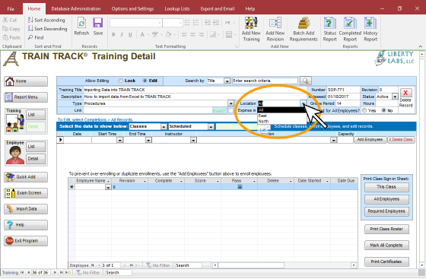Open the Batch Add Requirements tool

tap(304, 29)
